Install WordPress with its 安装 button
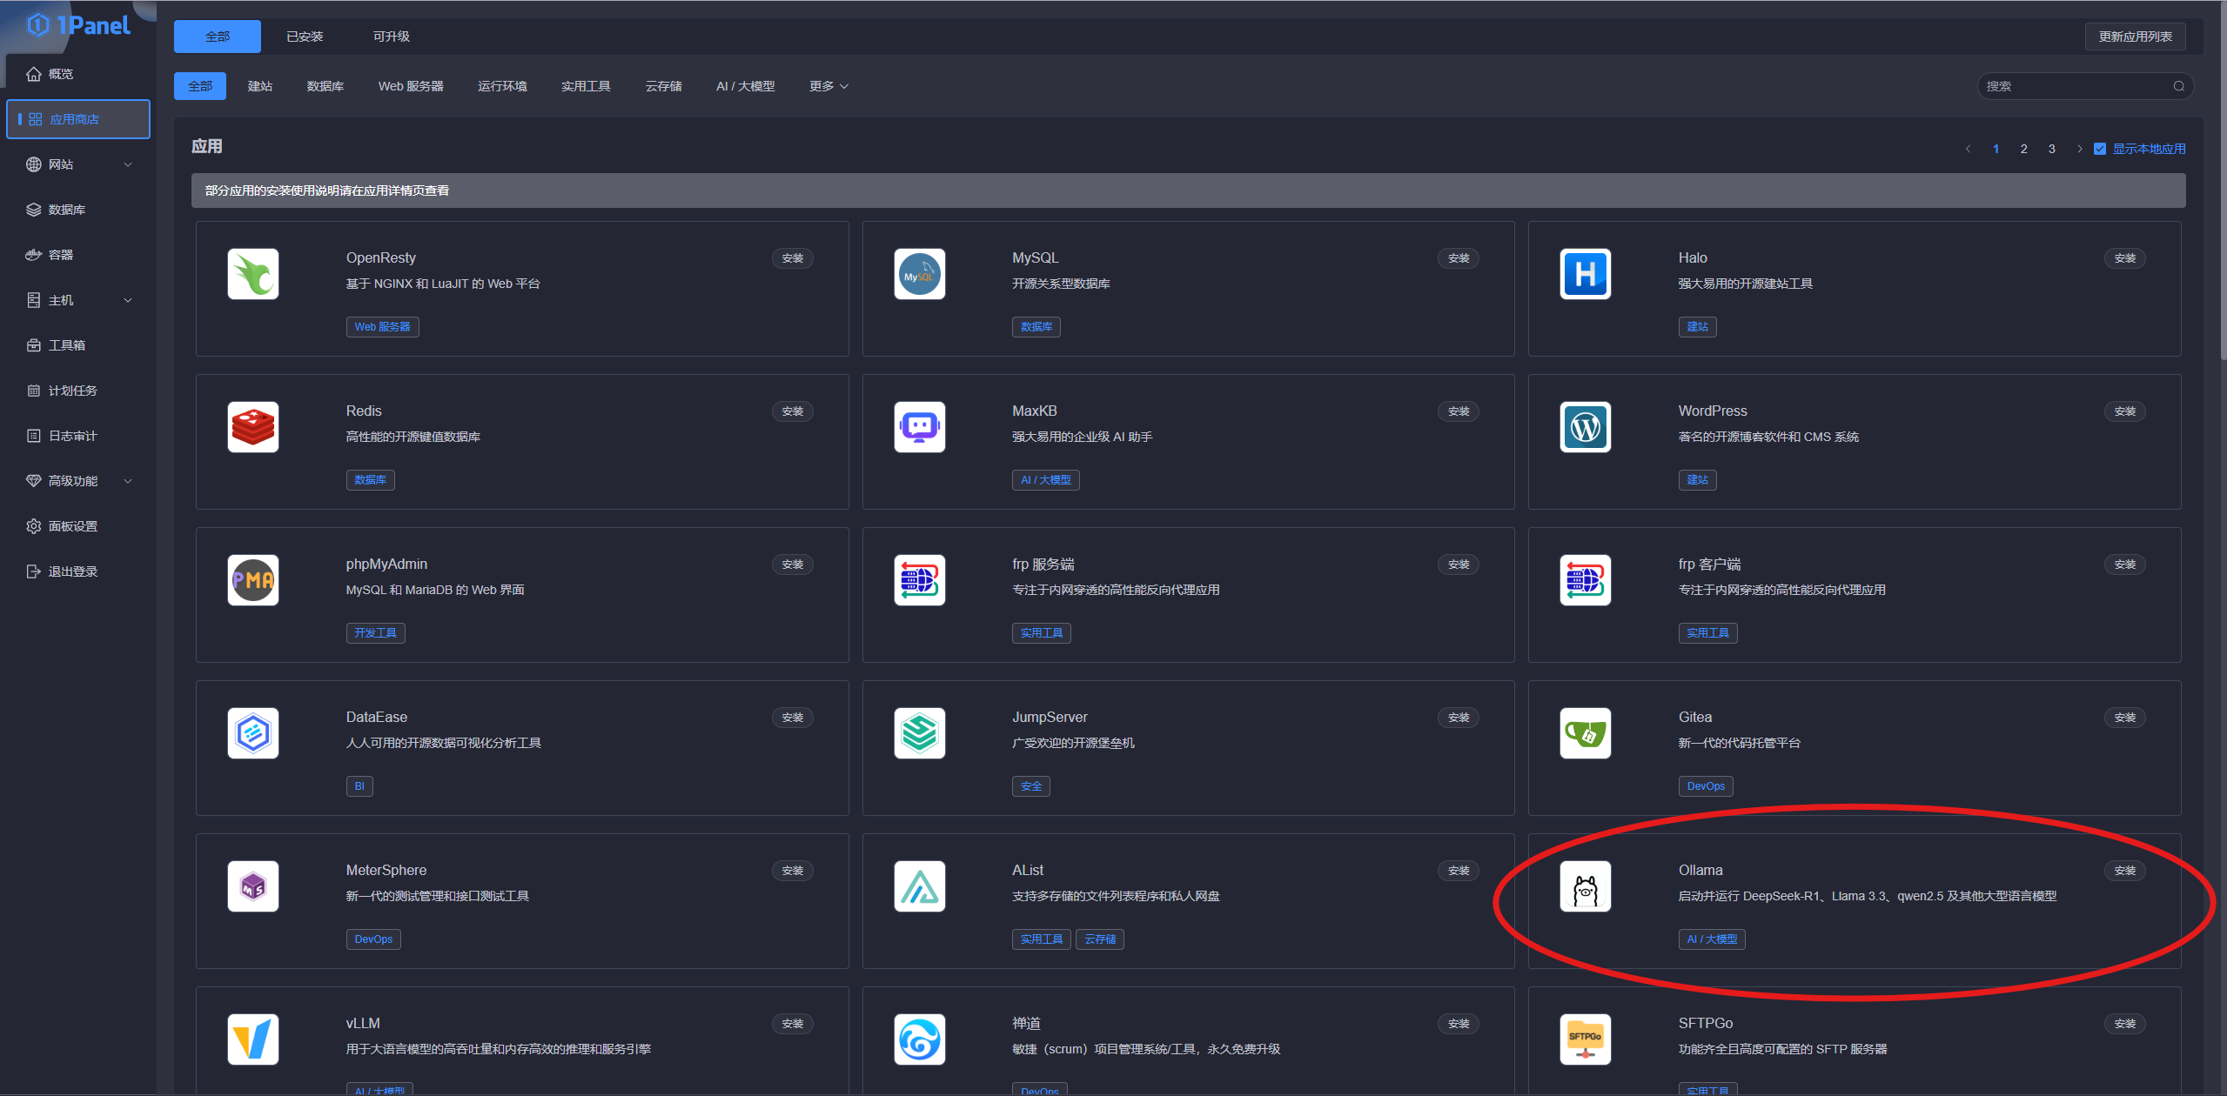Image resolution: width=2227 pixels, height=1096 pixels. pyautogui.click(x=2124, y=411)
